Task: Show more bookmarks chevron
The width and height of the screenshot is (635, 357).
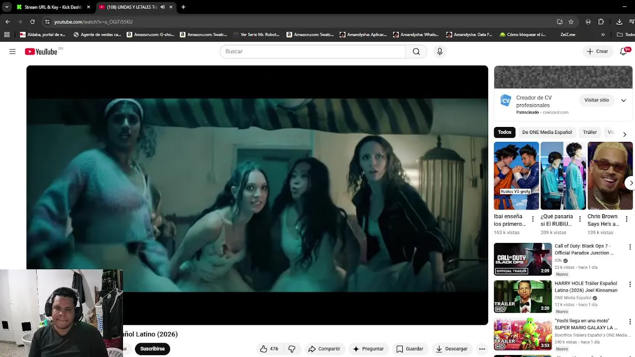Action: [x=603, y=35]
